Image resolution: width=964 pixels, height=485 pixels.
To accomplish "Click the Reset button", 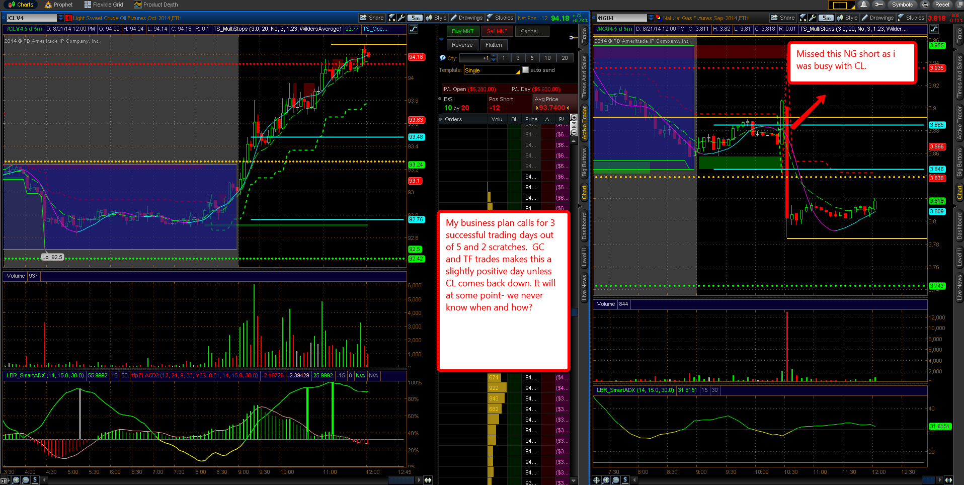I will (942, 5).
